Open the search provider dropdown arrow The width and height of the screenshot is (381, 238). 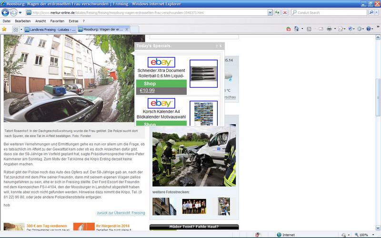click(x=377, y=12)
